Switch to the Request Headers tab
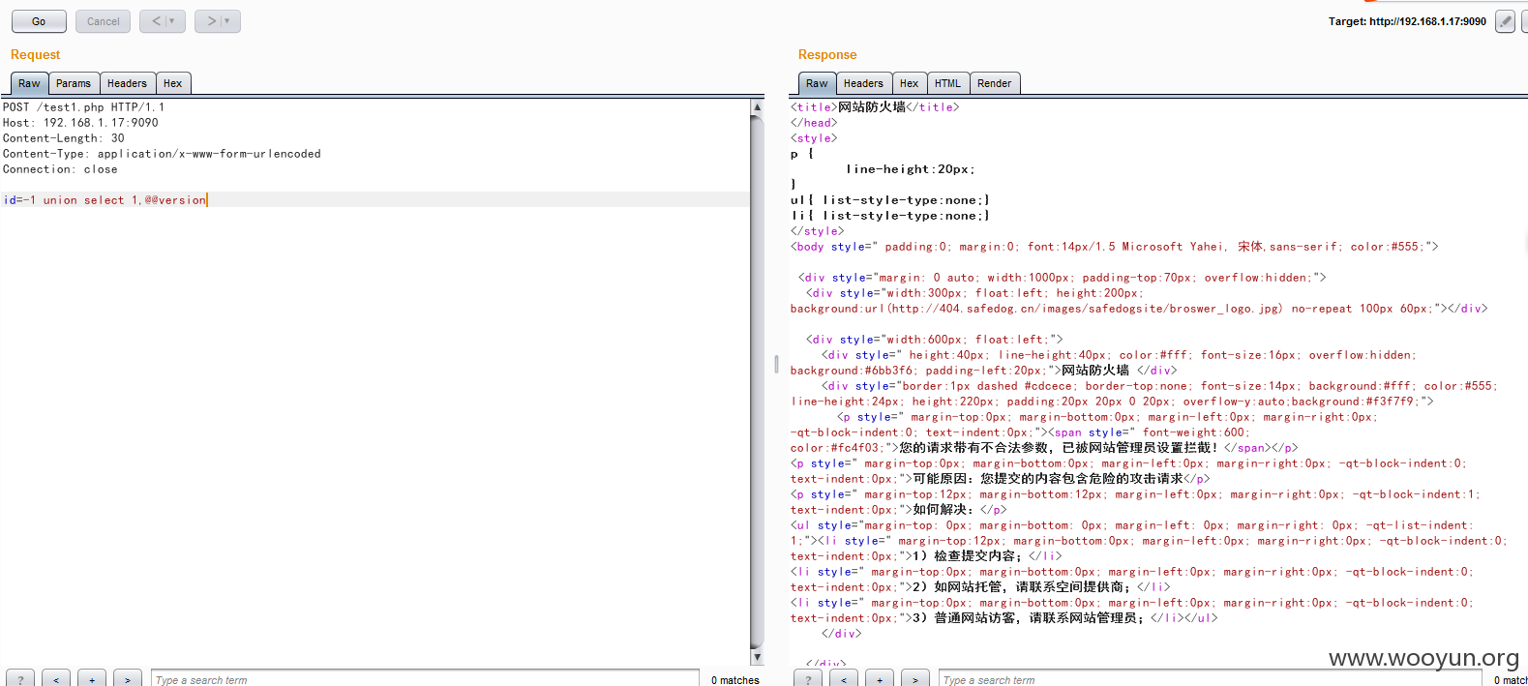The width and height of the screenshot is (1528, 686). point(127,83)
